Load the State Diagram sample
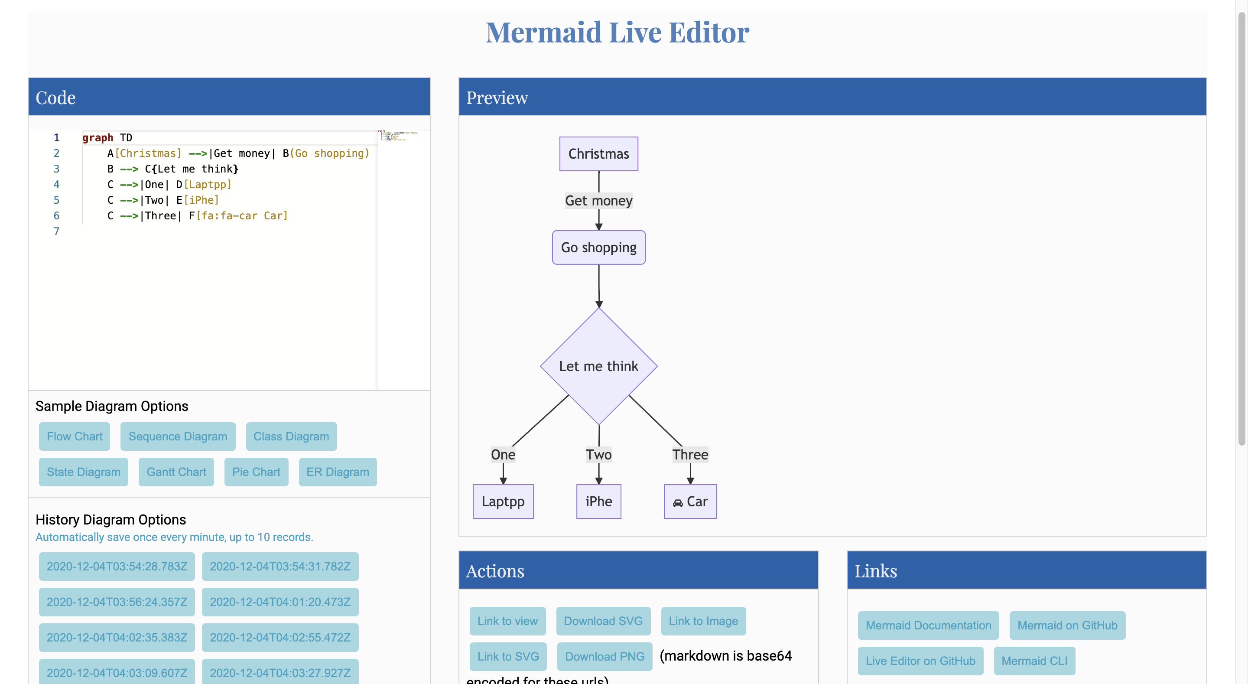1248x684 pixels. (83, 472)
